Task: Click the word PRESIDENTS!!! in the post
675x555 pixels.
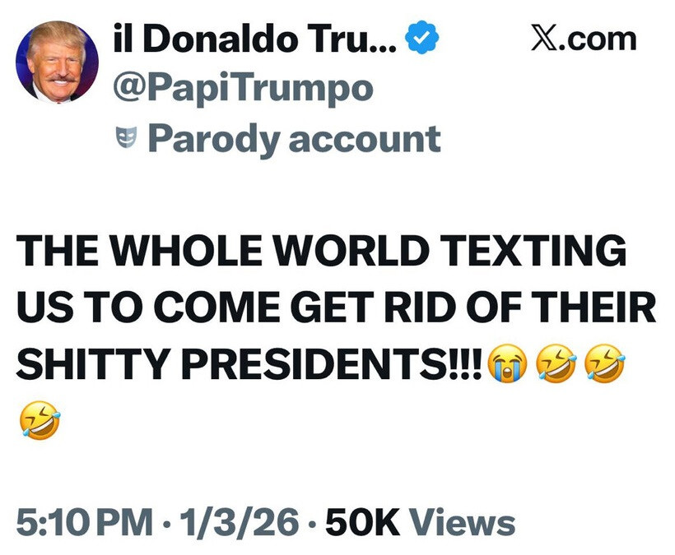Action: point(339,363)
